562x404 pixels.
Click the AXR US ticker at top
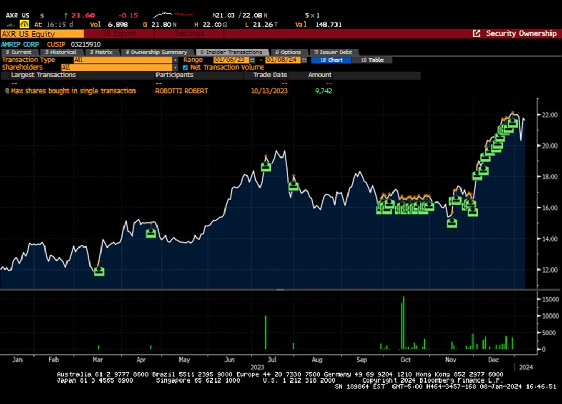(x=18, y=15)
